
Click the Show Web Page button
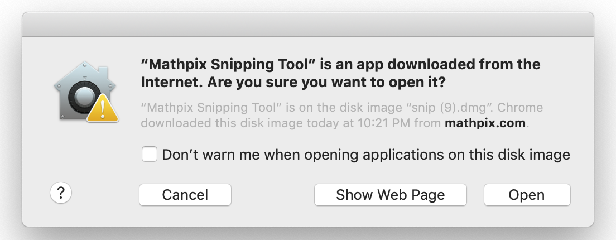click(391, 195)
